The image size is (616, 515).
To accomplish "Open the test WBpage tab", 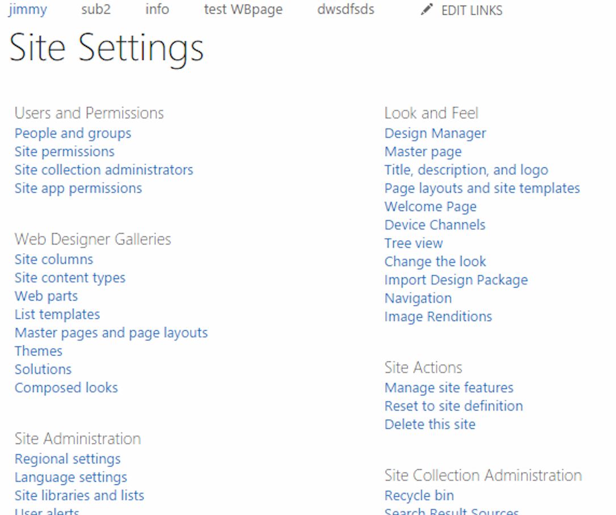I will 243,10.
